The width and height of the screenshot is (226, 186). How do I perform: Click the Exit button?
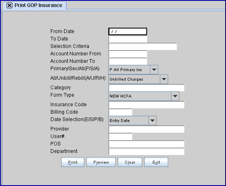coord(156,162)
